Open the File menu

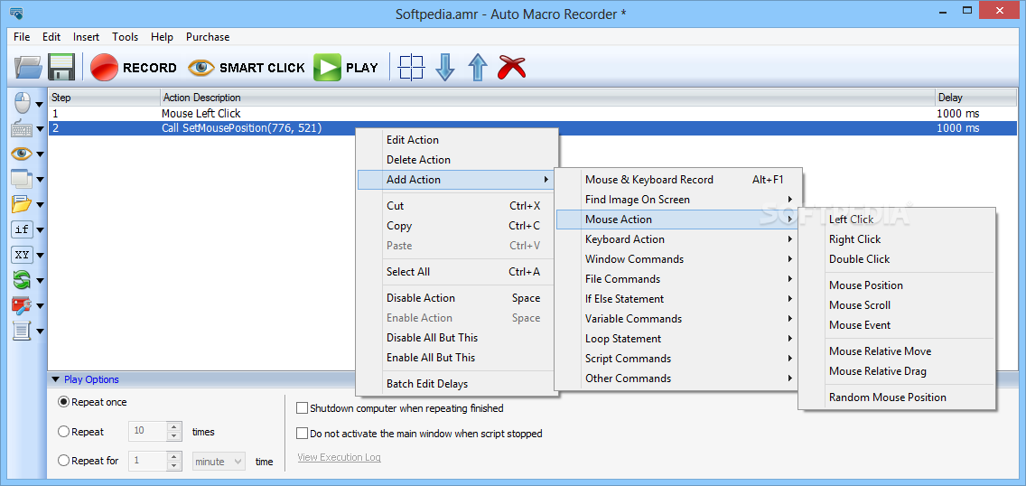22,37
